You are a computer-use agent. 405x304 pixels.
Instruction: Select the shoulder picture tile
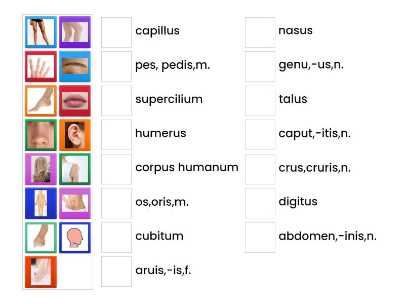click(75, 169)
